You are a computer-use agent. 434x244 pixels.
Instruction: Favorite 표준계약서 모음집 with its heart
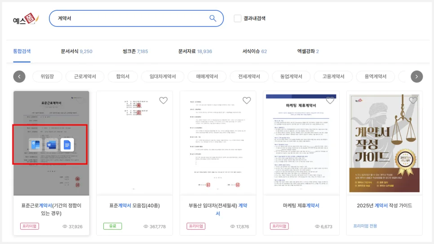pyautogui.click(x=163, y=100)
